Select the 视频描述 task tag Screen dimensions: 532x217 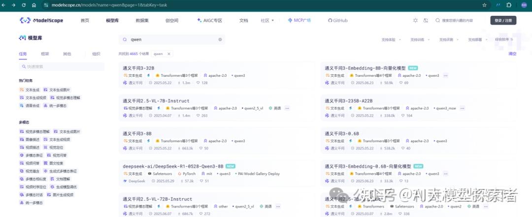point(30,148)
